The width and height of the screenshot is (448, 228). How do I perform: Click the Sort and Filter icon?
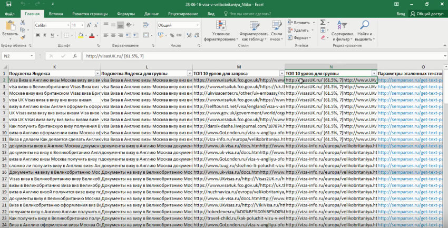click(x=342, y=25)
